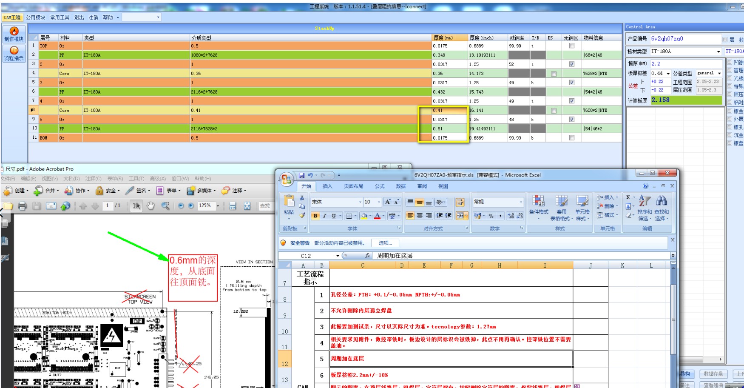Screen dimensions: 744x388
Task: Select Acrobat hand pan tool
Action: (x=151, y=206)
